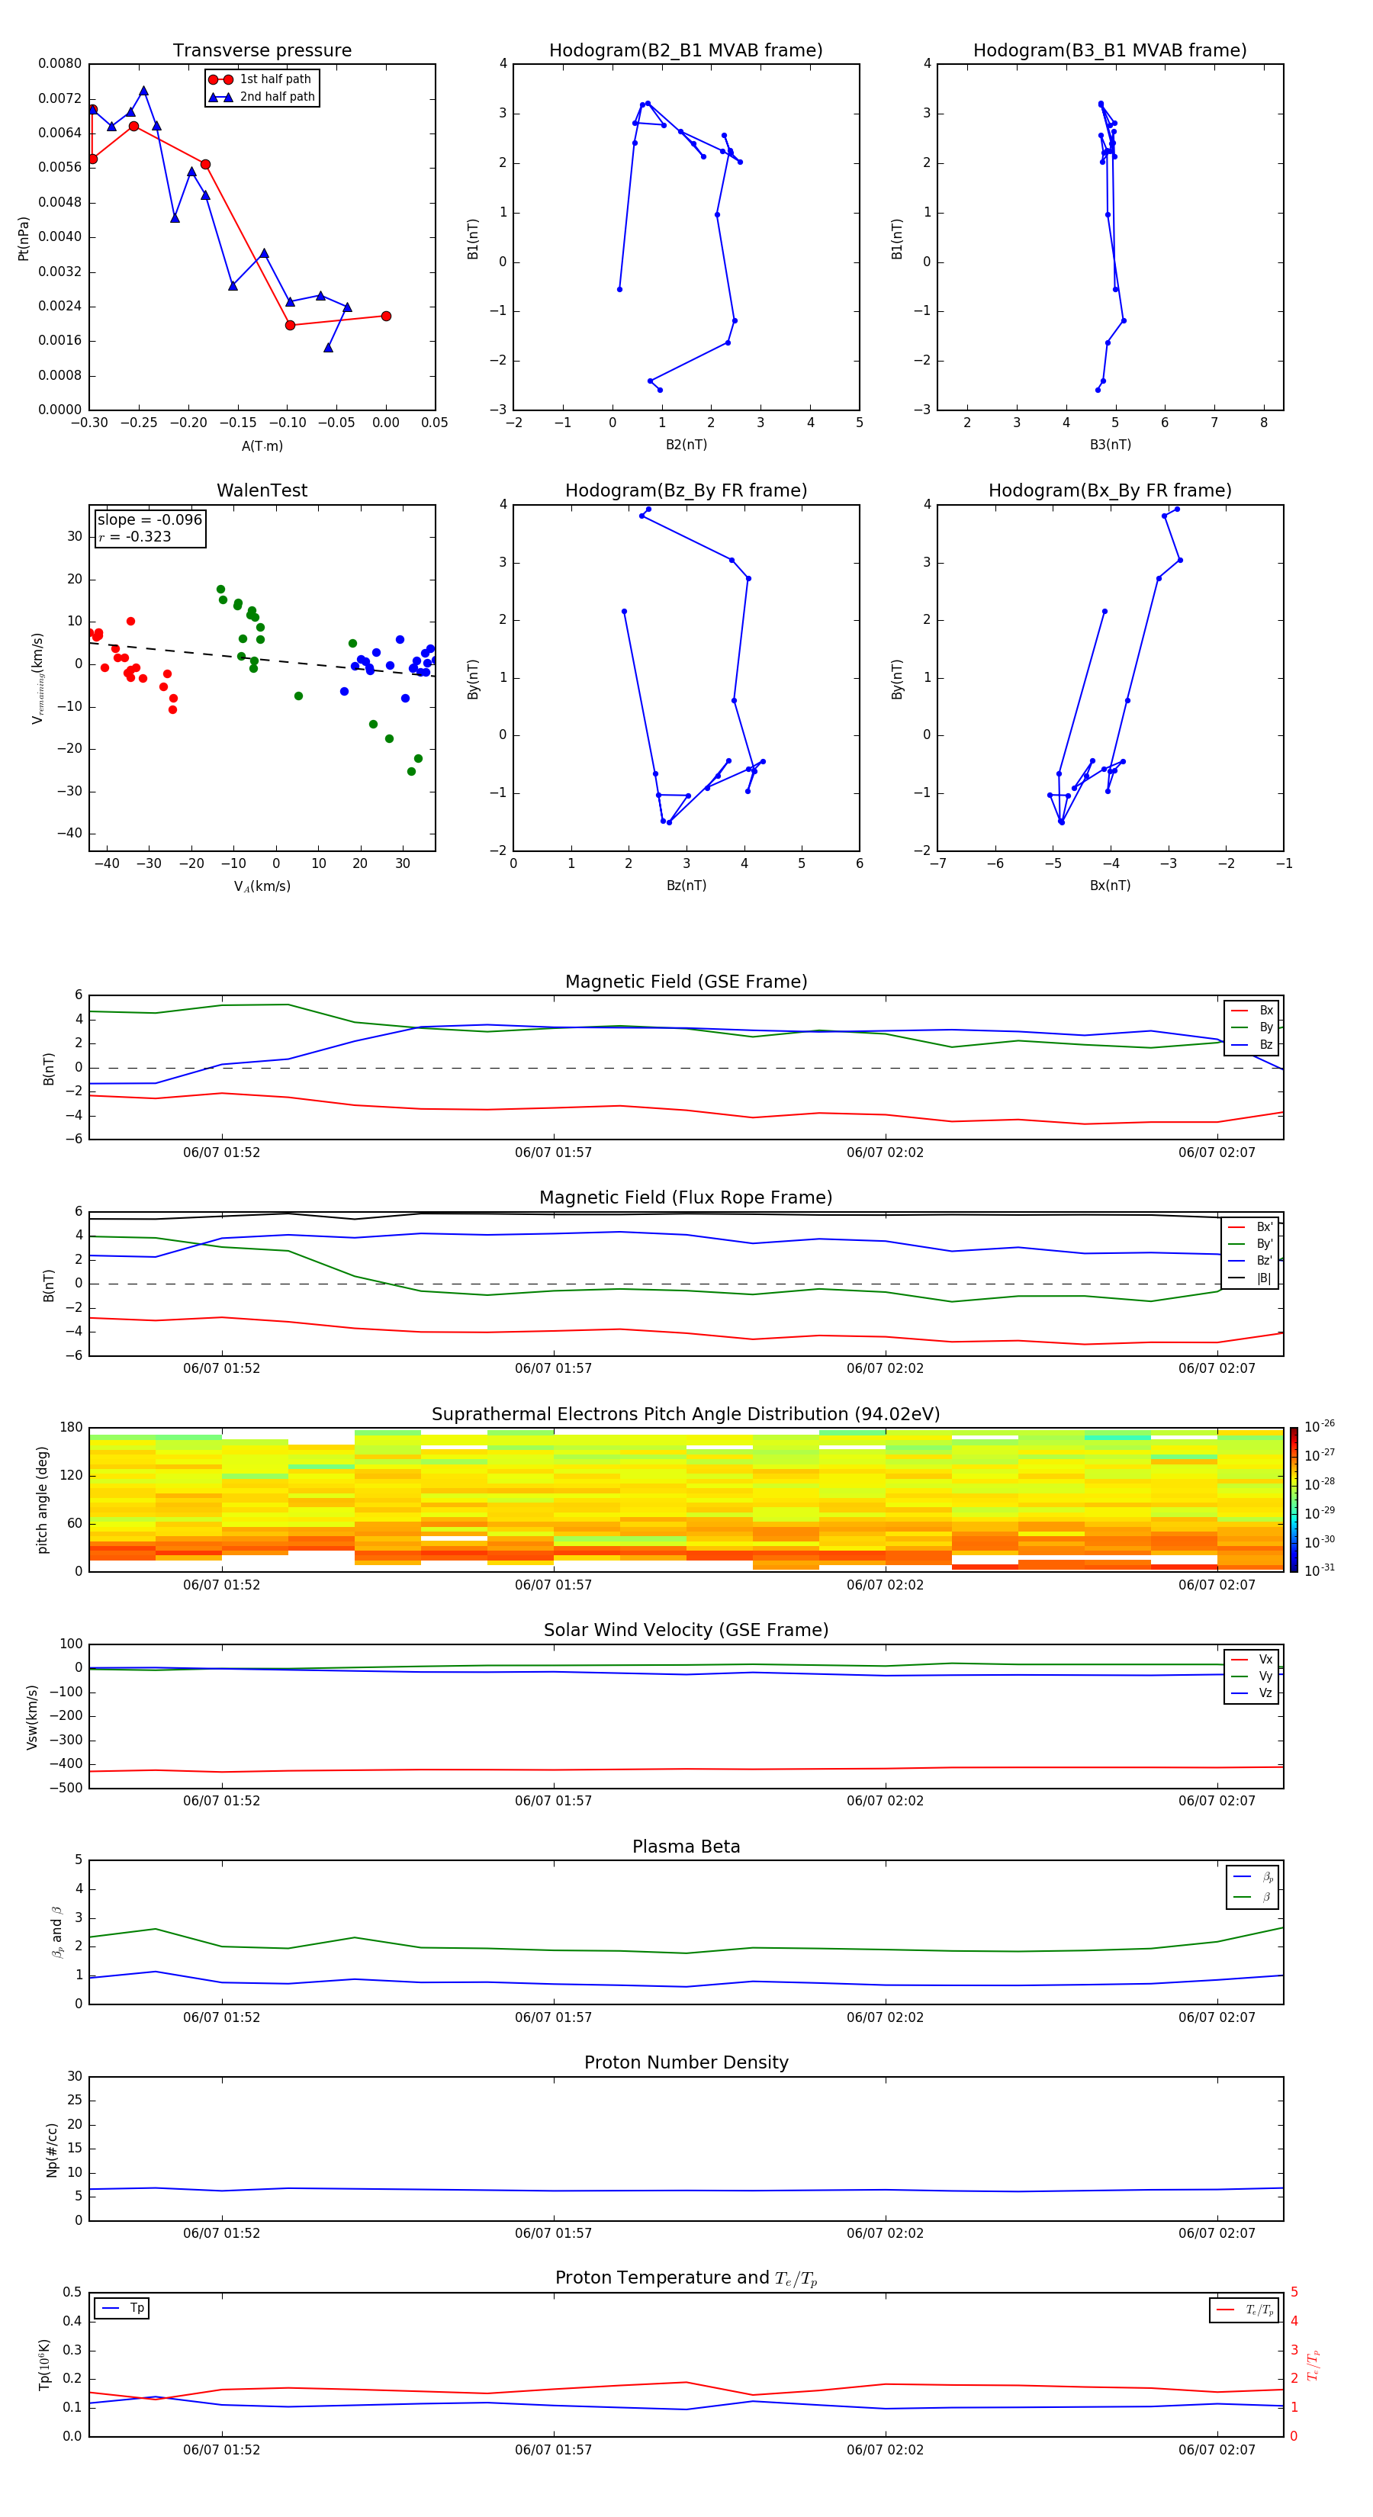Click '06/07 02:07' tick under GSE field panel

[x=1217, y=1153]
